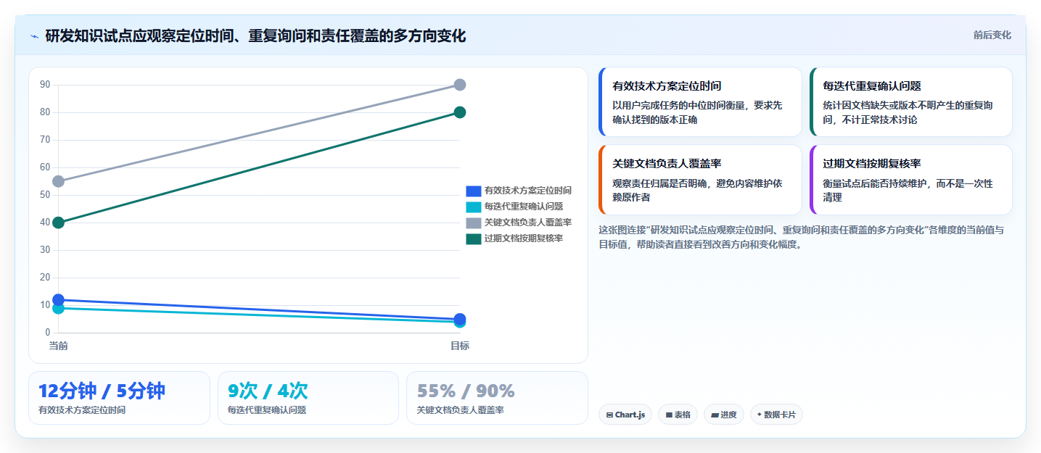1041x453 pixels.
Task: Click the chart description paragraph starting 这张图连接
Action: [x=802, y=237]
